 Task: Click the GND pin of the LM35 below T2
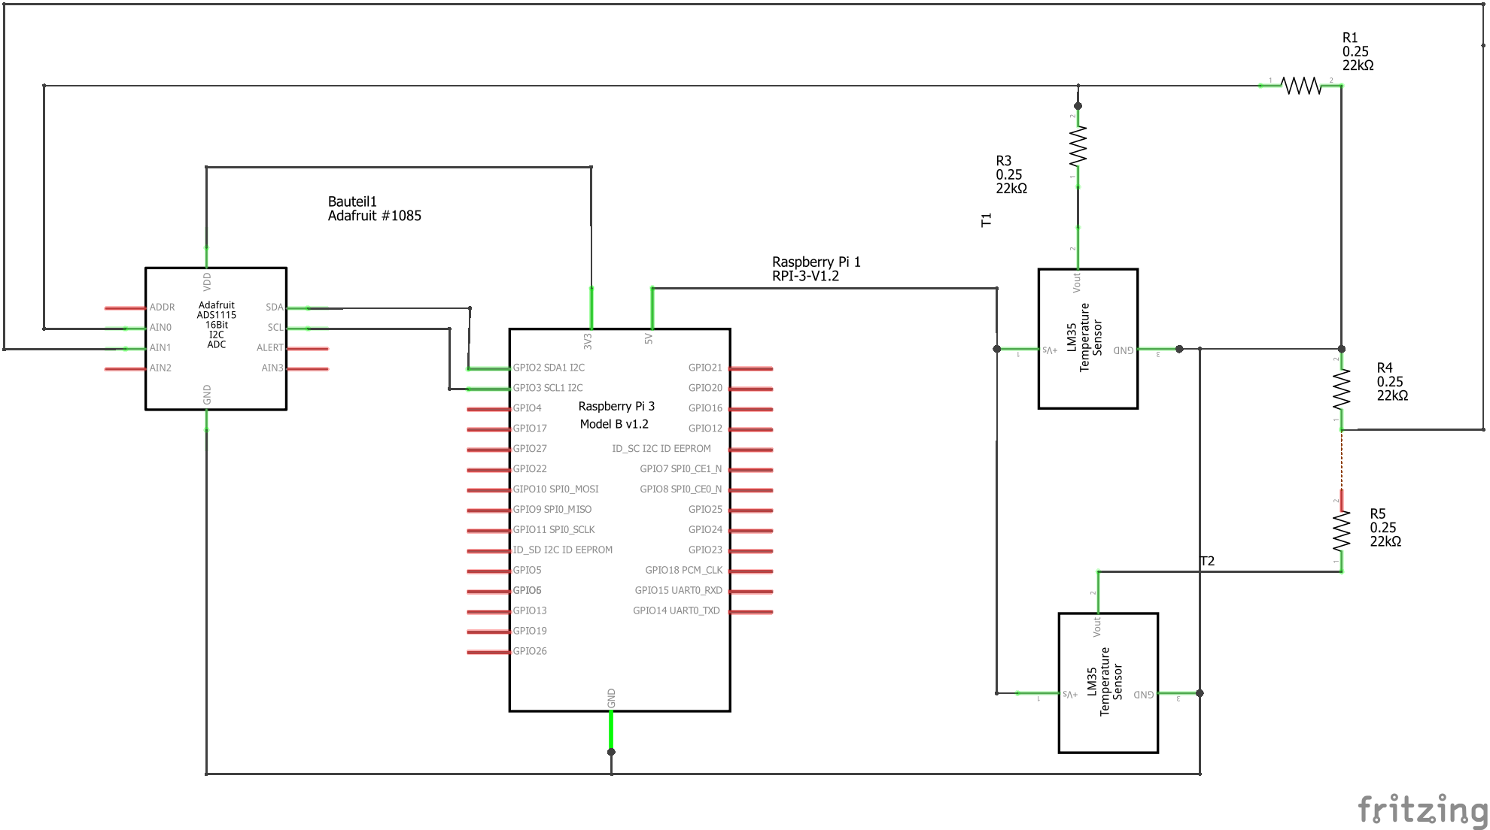coord(1178,693)
